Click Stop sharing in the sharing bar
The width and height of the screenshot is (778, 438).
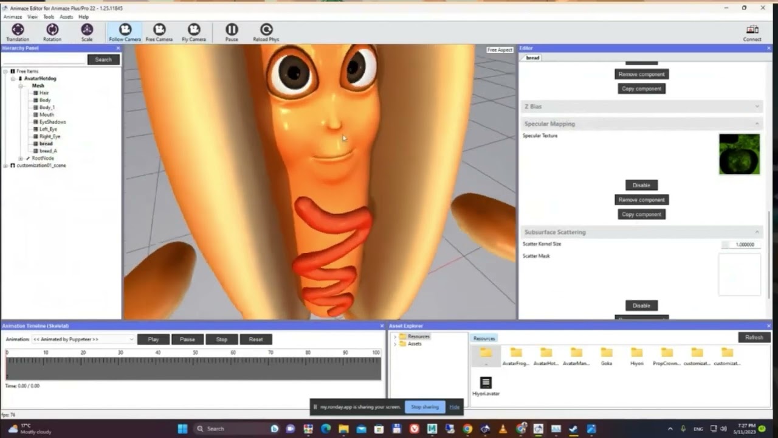425,407
